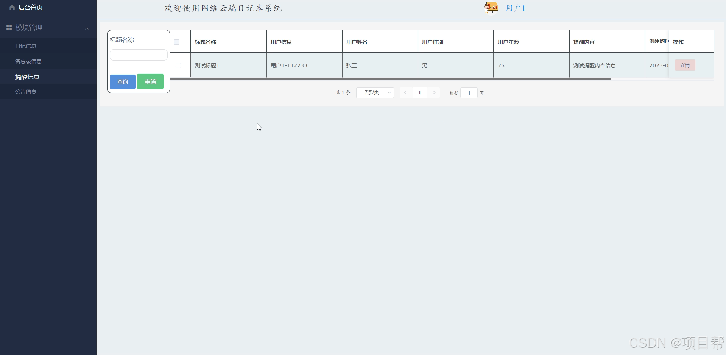
Task: Click the 用户性别 column header
Action: 456,42
